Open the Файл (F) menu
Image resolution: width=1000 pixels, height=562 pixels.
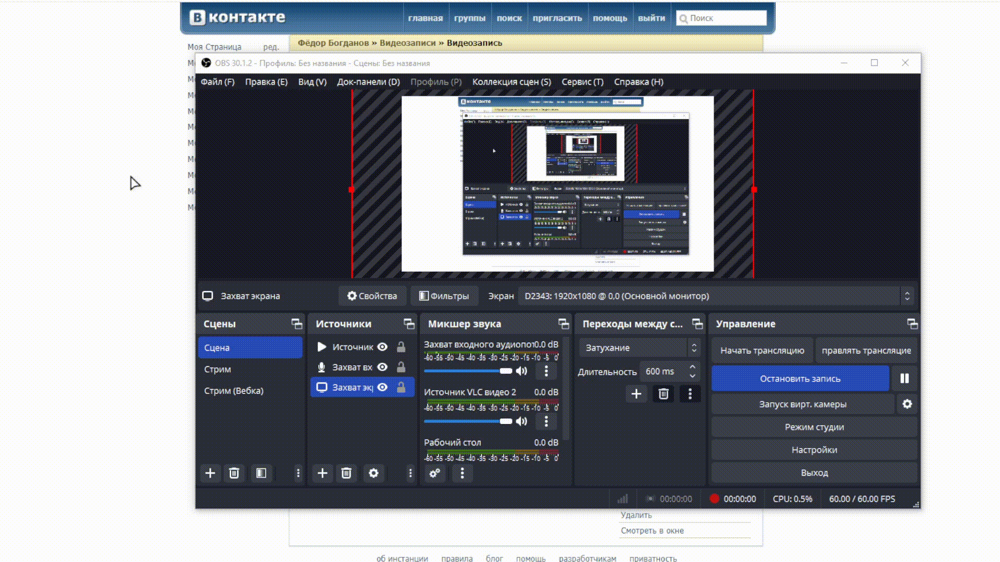[217, 82]
